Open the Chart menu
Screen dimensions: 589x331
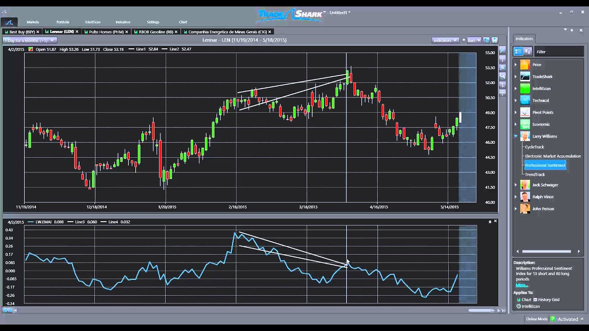pyautogui.click(x=183, y=22)
